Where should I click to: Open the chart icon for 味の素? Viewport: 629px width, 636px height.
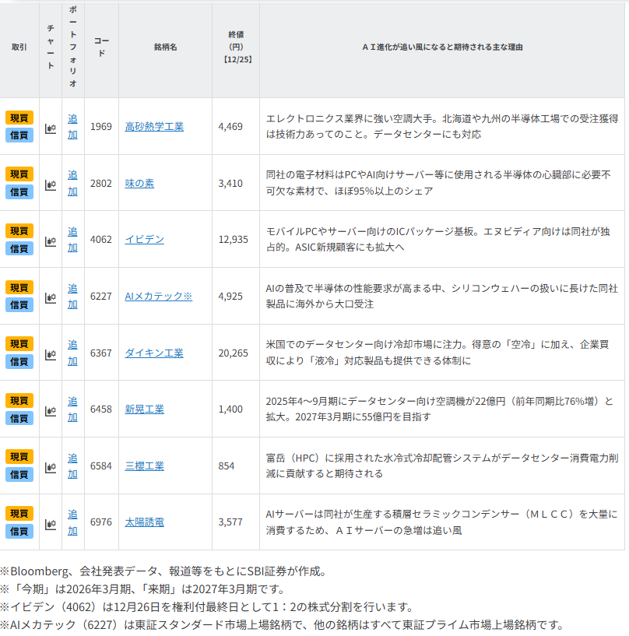pyautogui.click(x=51, y=184)
